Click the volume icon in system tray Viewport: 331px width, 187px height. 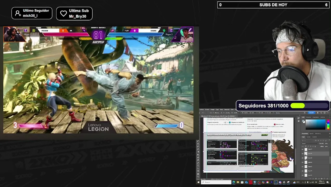(313, 182)
